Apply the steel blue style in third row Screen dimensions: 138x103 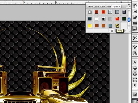(x=110, y=26)
